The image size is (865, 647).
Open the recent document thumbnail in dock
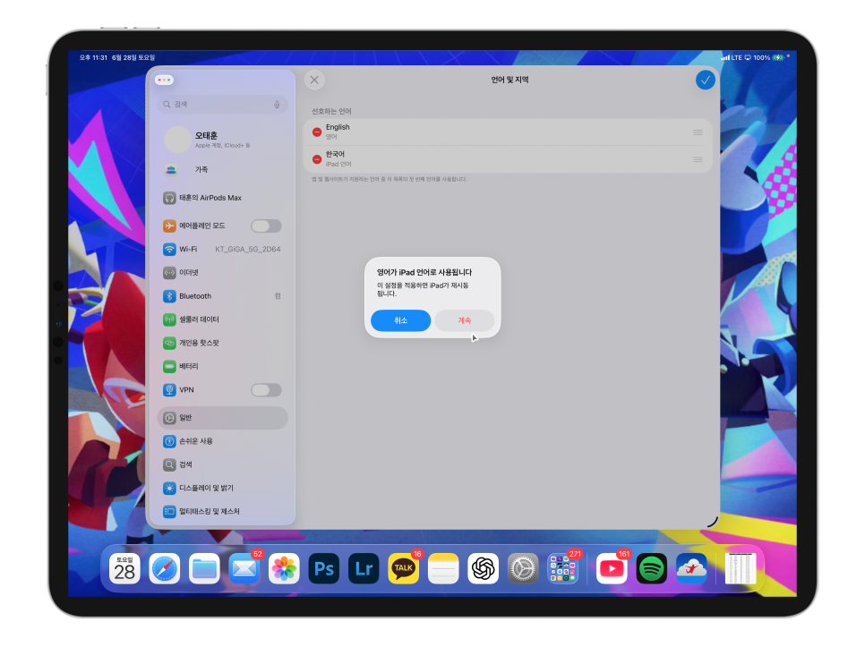pos(741,569)
